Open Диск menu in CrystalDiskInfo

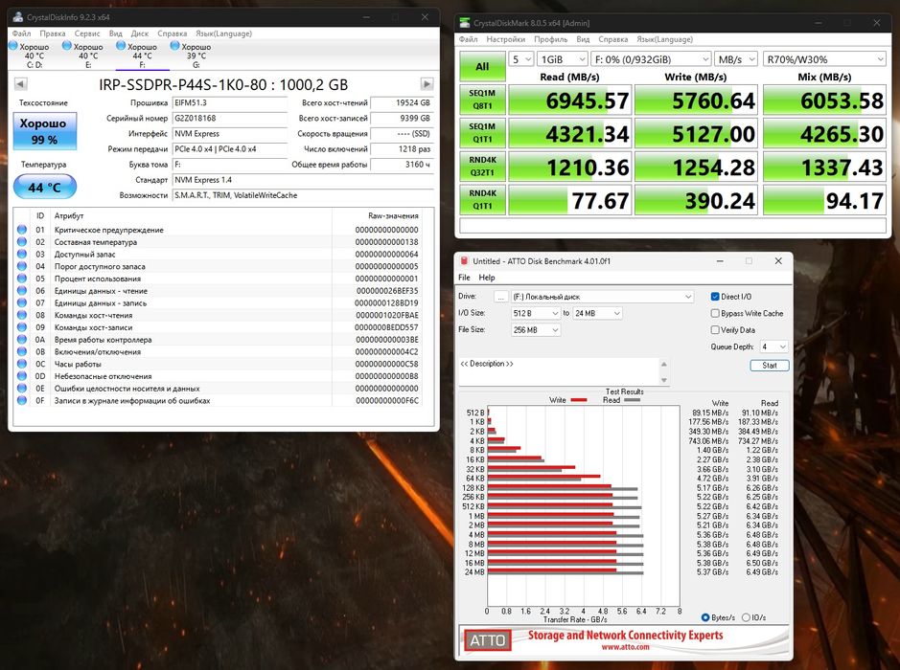tap(140, 33)
